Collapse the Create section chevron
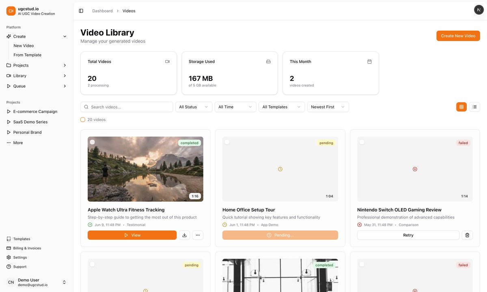This screenshot has height=292, width=487. (65, 36)
